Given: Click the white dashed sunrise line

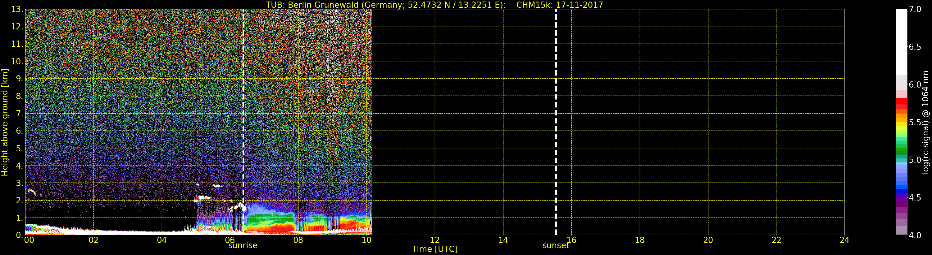Looking at the screenshot, I should (x=243, y=108).
